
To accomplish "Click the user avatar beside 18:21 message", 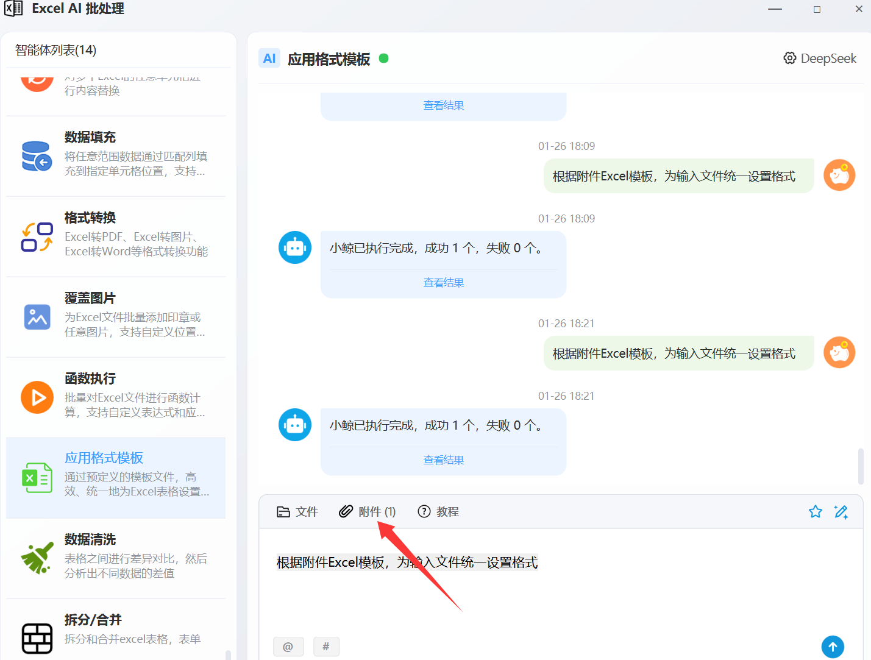I will tap(839, 352).
